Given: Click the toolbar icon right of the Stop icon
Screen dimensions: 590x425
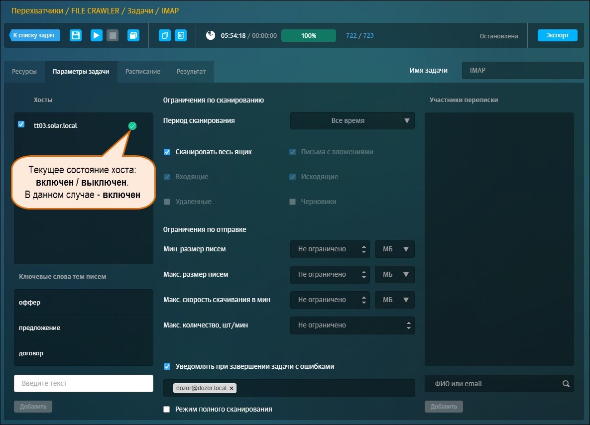Looking at the screenshot, I should coord(133,35).
